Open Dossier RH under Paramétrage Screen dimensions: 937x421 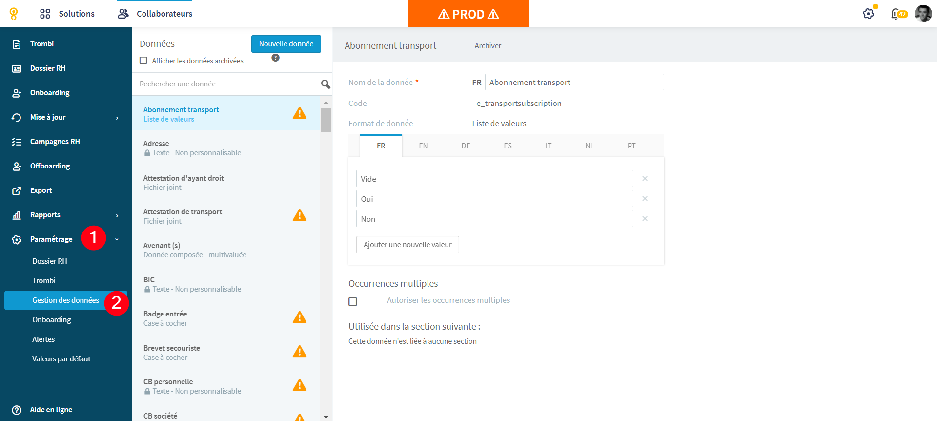click(x=50, y=261)
